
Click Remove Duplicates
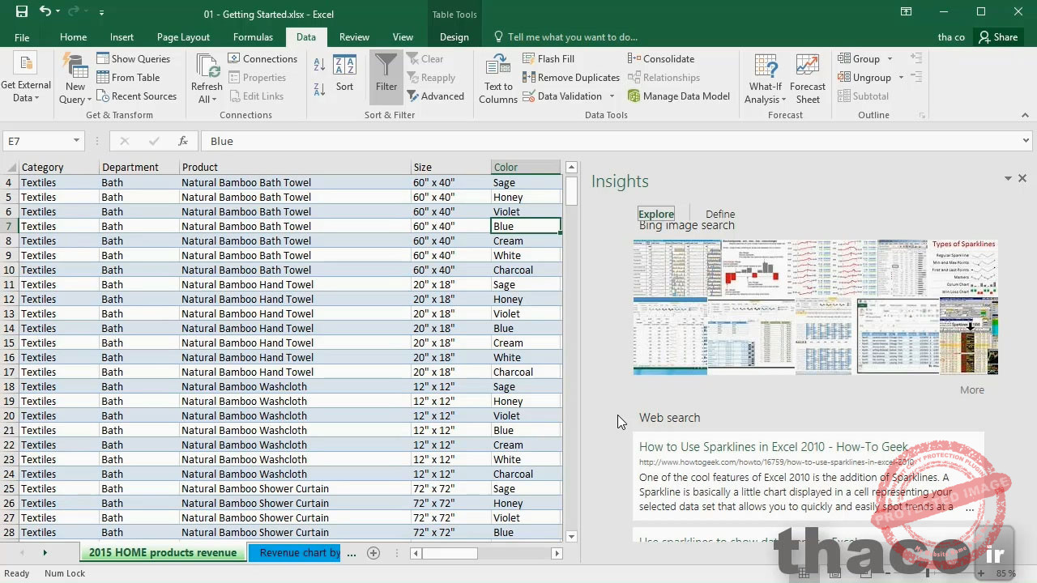point(571,78)
